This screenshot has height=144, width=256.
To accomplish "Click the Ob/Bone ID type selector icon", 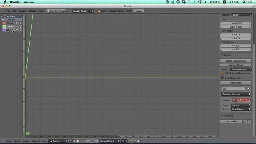I will pyautogui.click(x=235, y=100).
